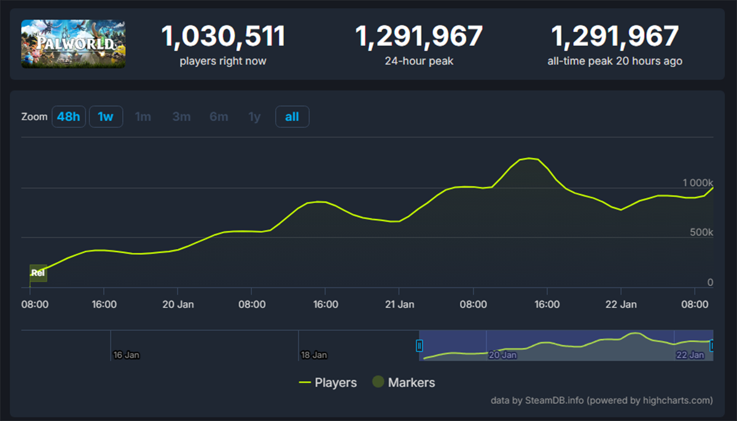Open the SteamDB.info credit link

click(553, 400)
